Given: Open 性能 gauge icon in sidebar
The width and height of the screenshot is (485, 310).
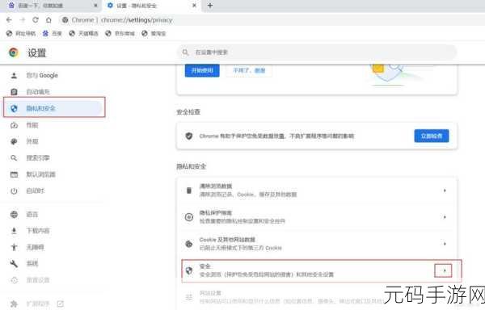Looking at the screenshot, I should click(x=14, y=125).
